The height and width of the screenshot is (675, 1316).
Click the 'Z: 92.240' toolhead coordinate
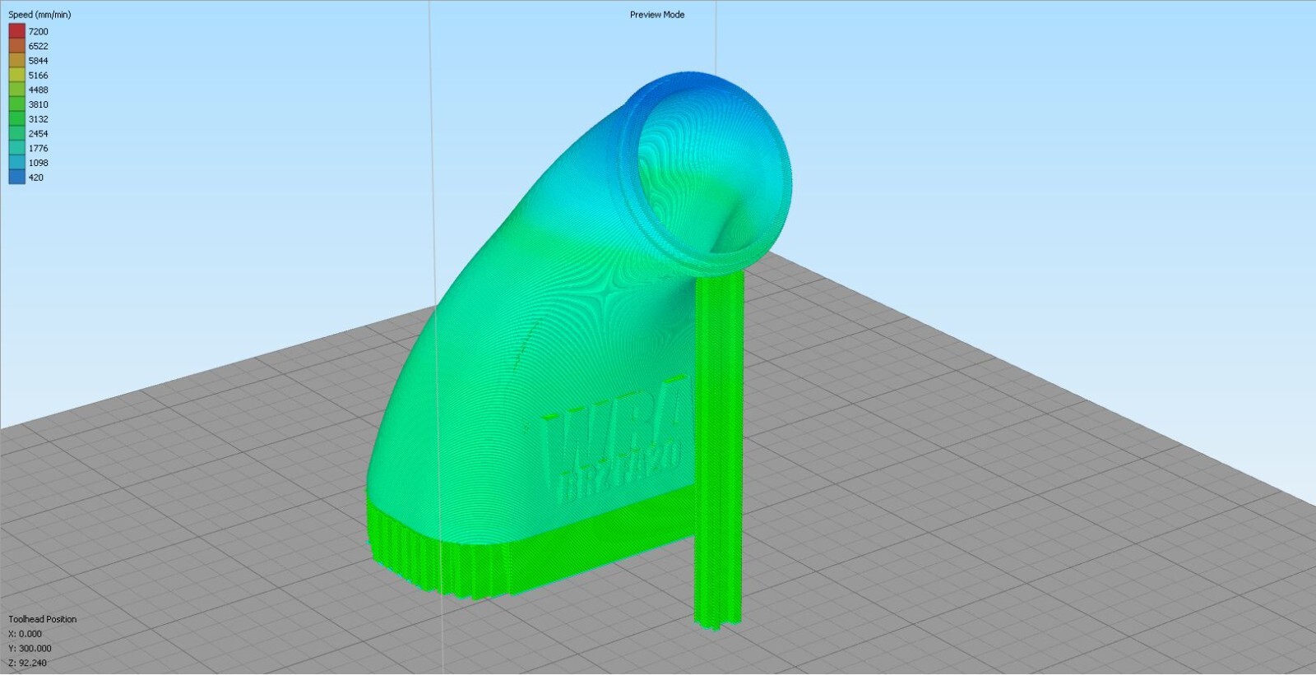point(27,663)
